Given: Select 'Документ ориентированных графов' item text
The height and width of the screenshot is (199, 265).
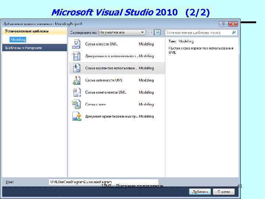Looking at the screenshot, I should coord(112,116).
